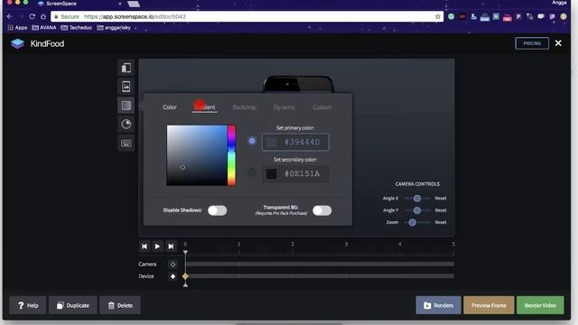Viewport: 578px width, 325px height.
Task: Skip to the previous keyframe
Action: (x=144, y=246)
